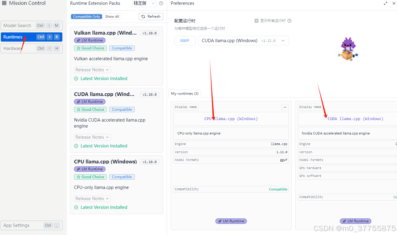Click GPU software row in CUDA runtime card

pos(347,176)
